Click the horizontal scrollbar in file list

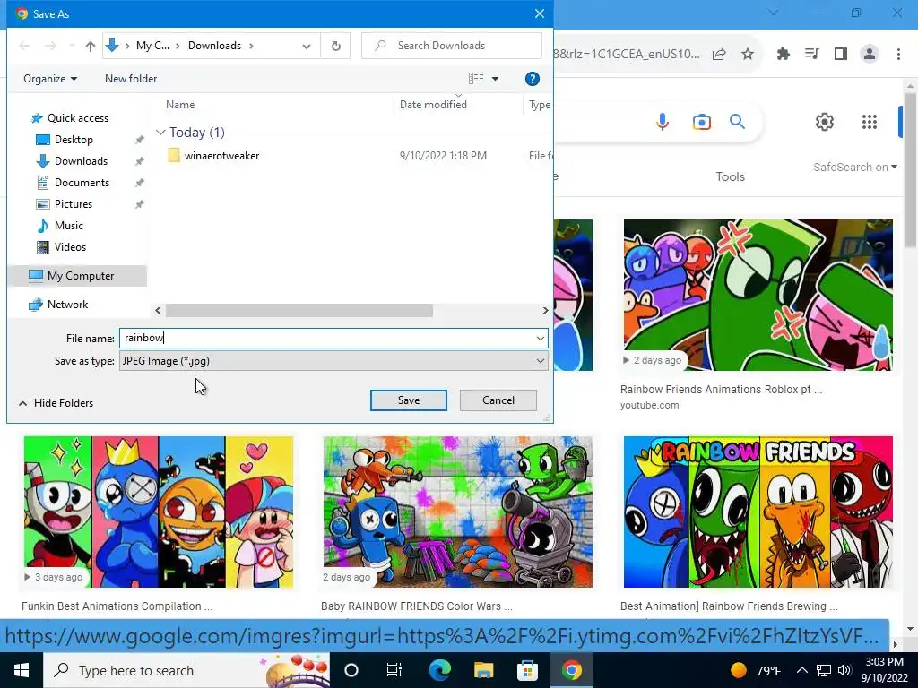point(299,311)
